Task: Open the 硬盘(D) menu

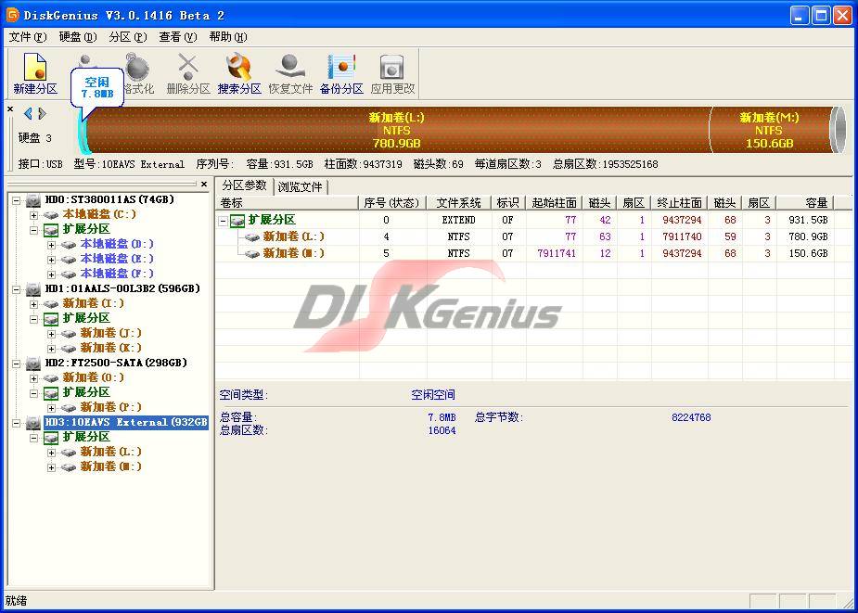Action: click(x=78, y=37)
